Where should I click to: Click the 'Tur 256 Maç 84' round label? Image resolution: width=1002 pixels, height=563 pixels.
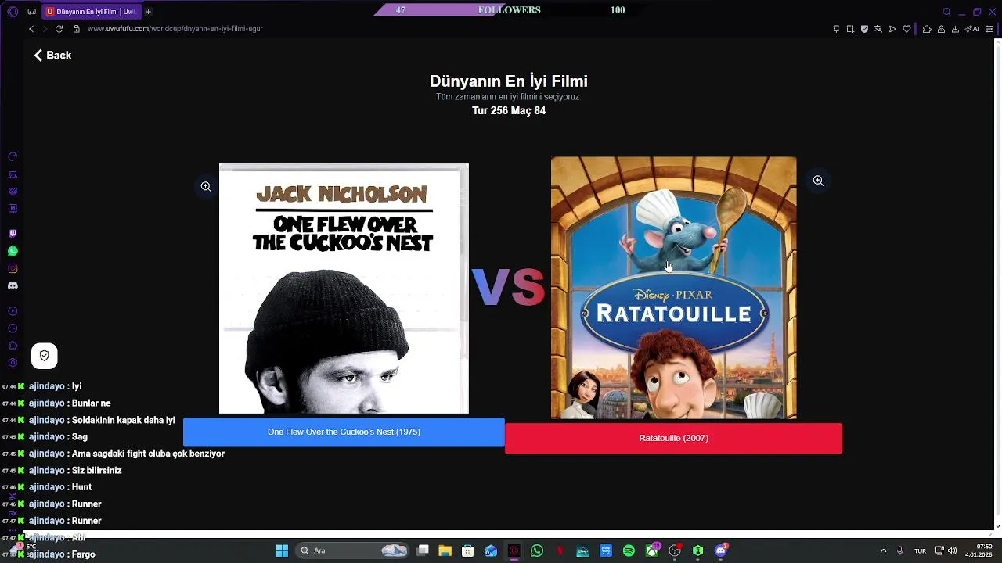[x=509, y=110]
